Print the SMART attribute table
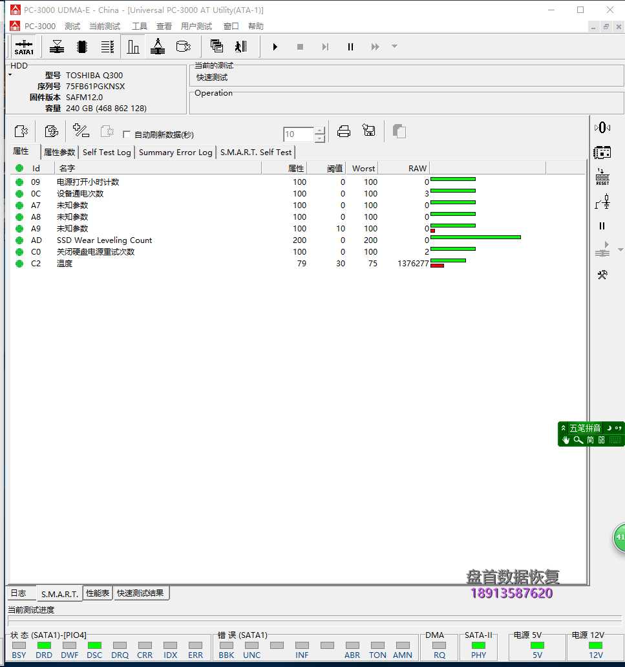 point(344,131)
